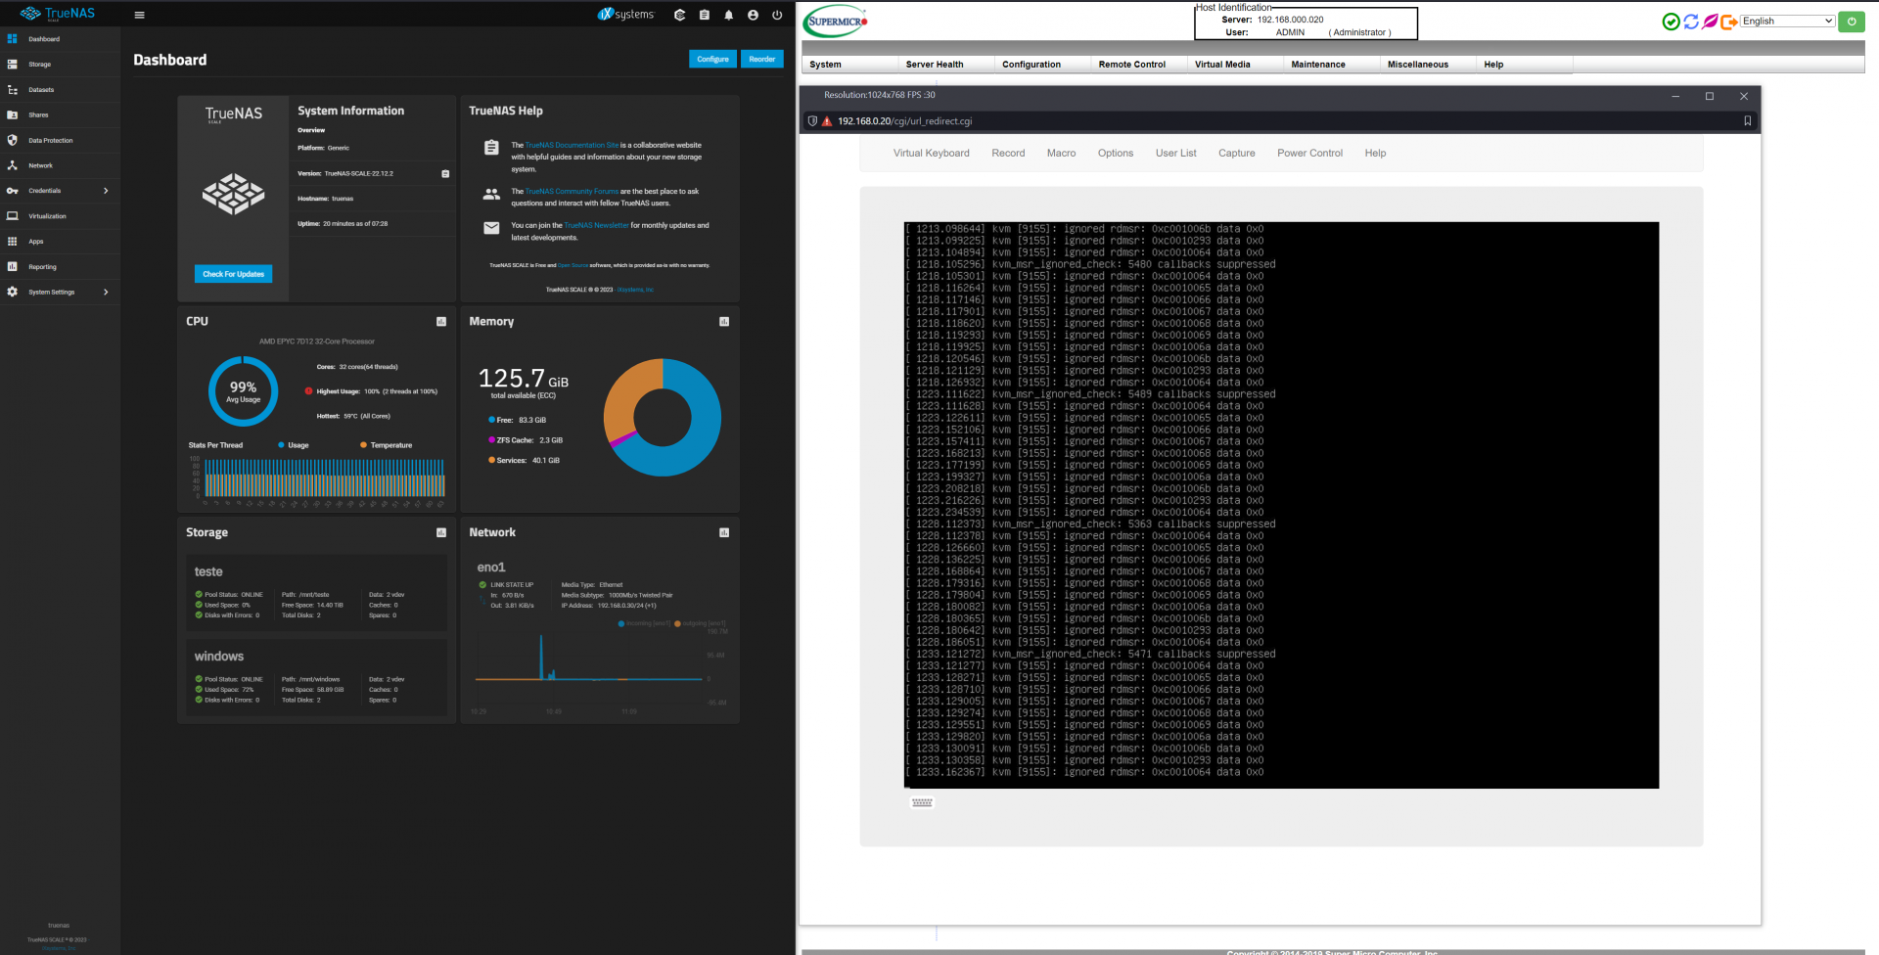Image resolution: width=1879 pixels, height=955 pixels.
Task: Click the Data Protection shield icon in sidebar
Action: (x=12, y=140)
